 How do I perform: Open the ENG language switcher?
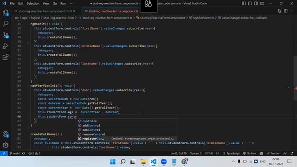(263, 161)
